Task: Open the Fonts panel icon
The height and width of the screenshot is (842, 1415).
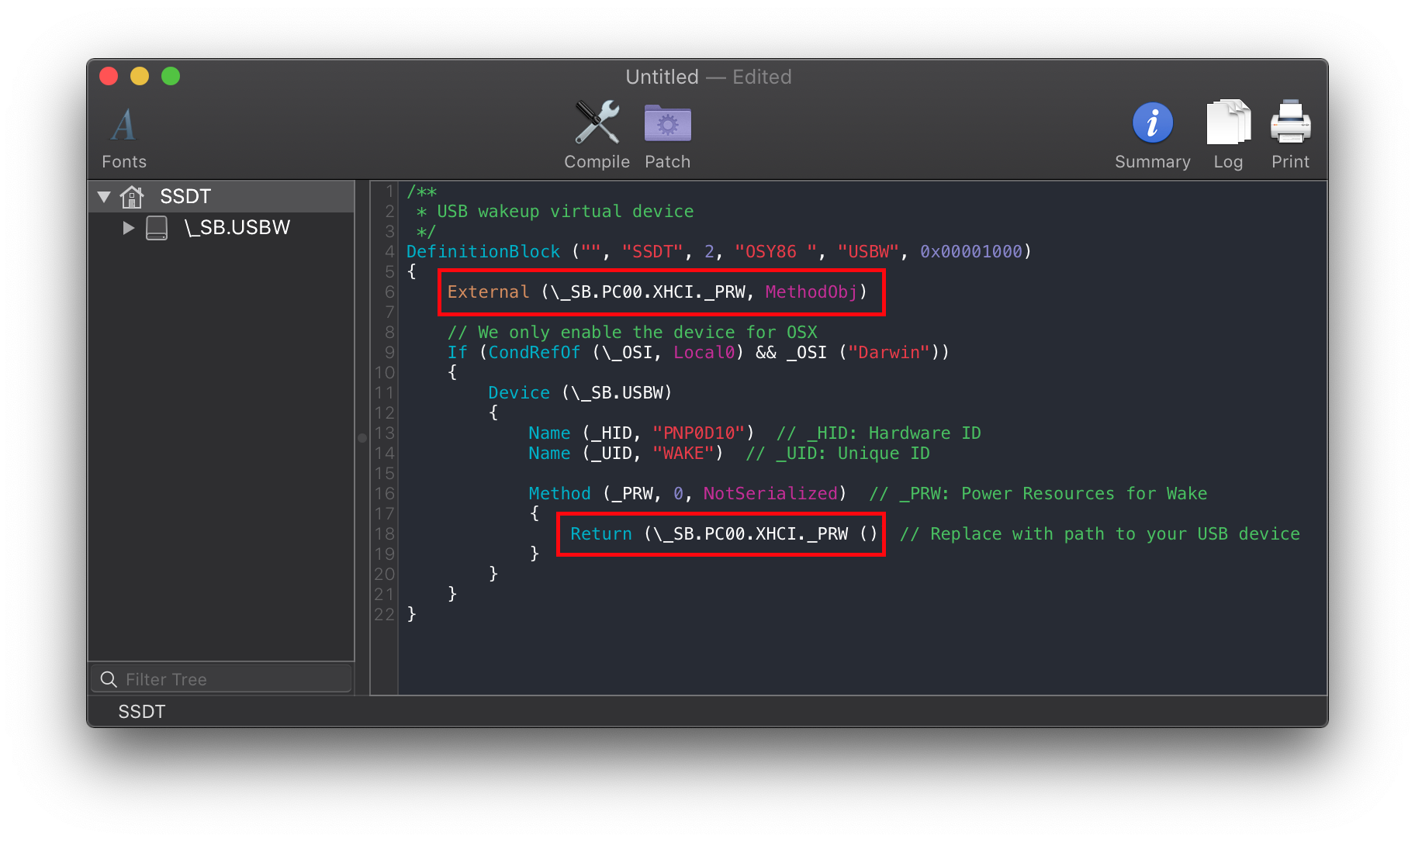Action: (x=123, y=125)
